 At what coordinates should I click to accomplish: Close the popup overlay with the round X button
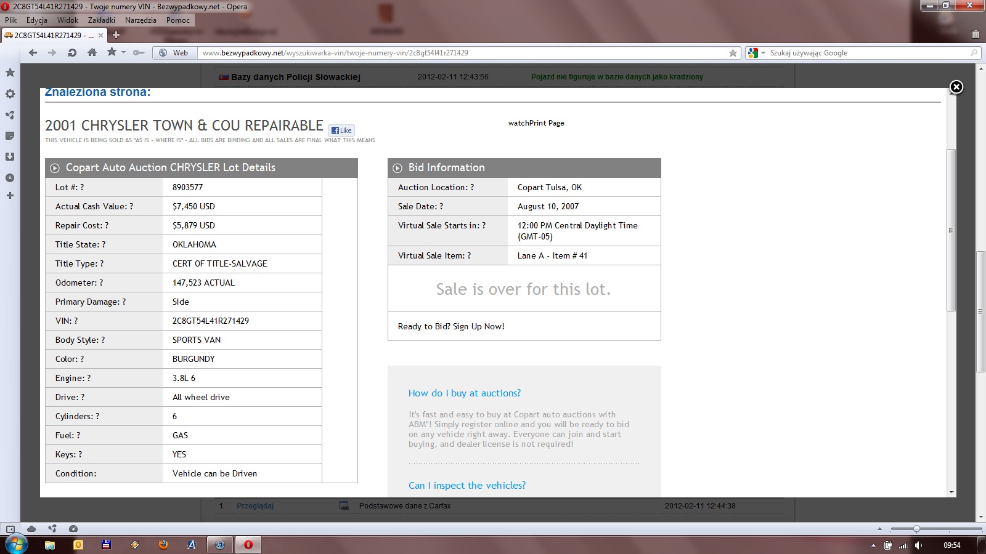pos(956,87)
